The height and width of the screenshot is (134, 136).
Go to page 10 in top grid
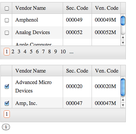click(x=63, y=52)
